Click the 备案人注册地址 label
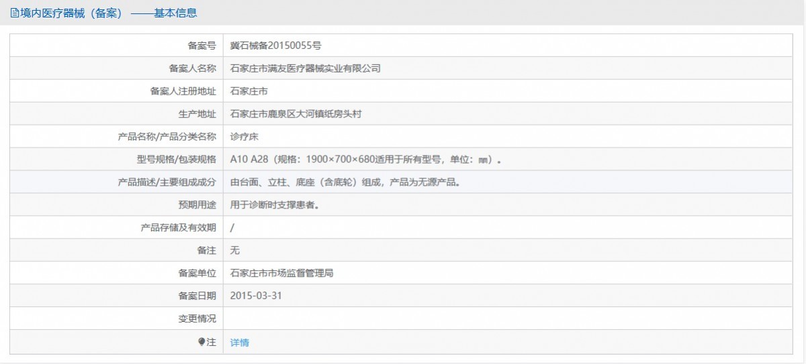This screenshot has width=806, height=364. pyautogui.click(x=183, y=91)
